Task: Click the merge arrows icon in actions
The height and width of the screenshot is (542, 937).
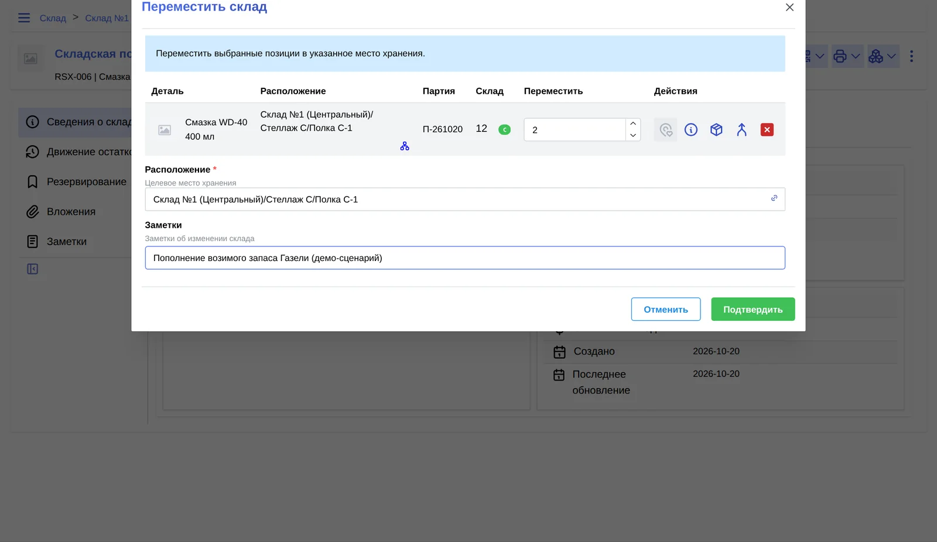Action: click(741, 130)
